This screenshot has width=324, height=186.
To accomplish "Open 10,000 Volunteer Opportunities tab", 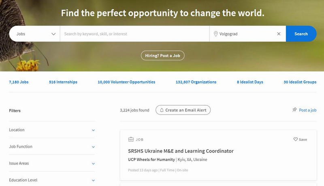I will [x=126, y=82].
